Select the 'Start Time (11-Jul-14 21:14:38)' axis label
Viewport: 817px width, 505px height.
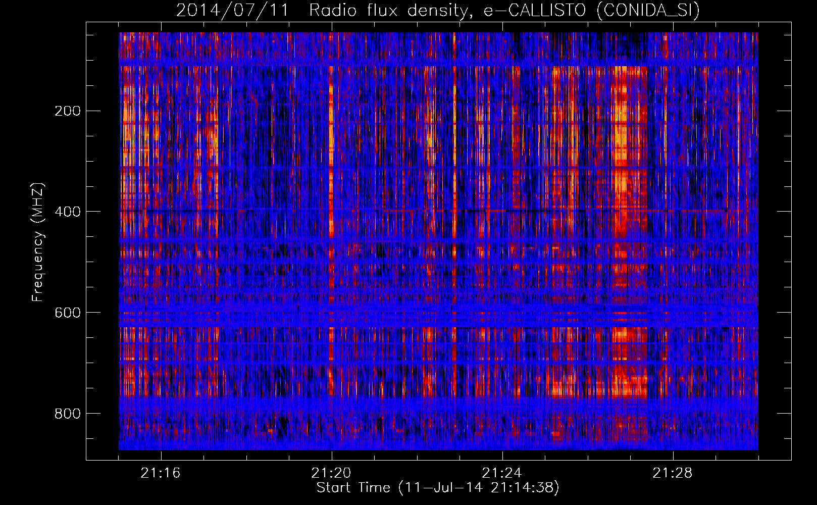coord(438,488)
